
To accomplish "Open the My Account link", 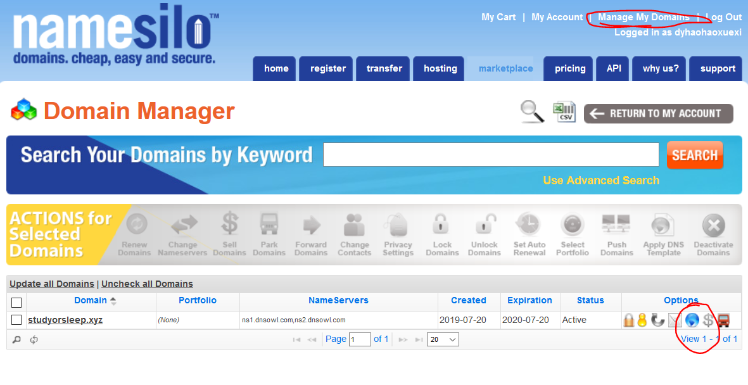I will point(557,17).
